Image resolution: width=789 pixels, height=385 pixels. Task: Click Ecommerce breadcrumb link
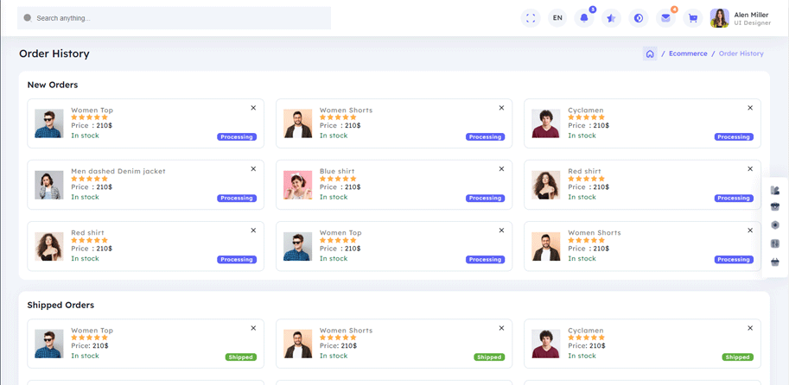coord(688,54)
